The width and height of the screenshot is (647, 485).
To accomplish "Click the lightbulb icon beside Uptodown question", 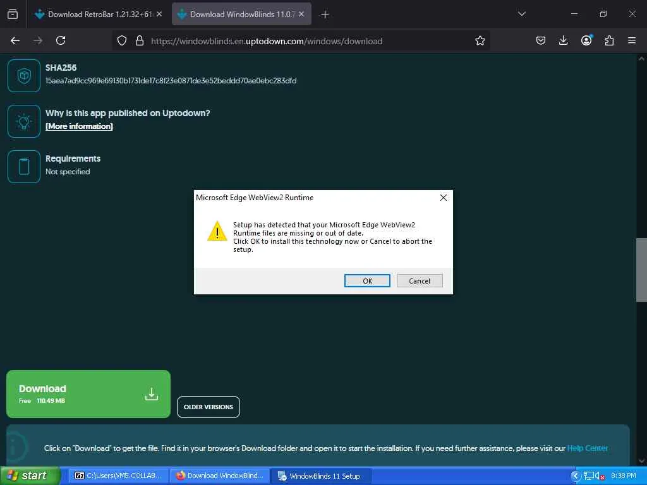I will click(24, 121).
